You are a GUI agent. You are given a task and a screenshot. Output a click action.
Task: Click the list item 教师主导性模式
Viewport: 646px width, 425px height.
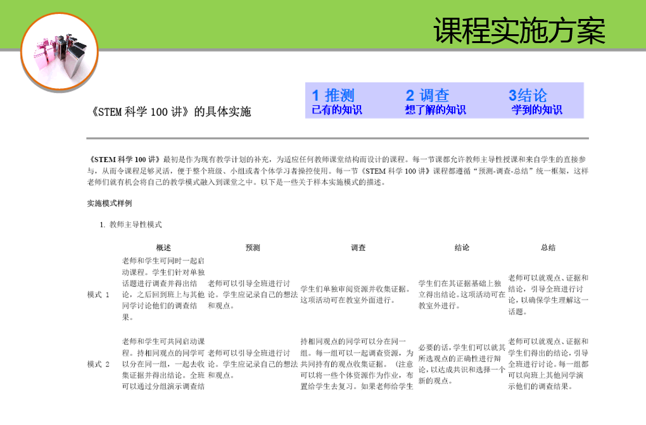pos(136,224)
